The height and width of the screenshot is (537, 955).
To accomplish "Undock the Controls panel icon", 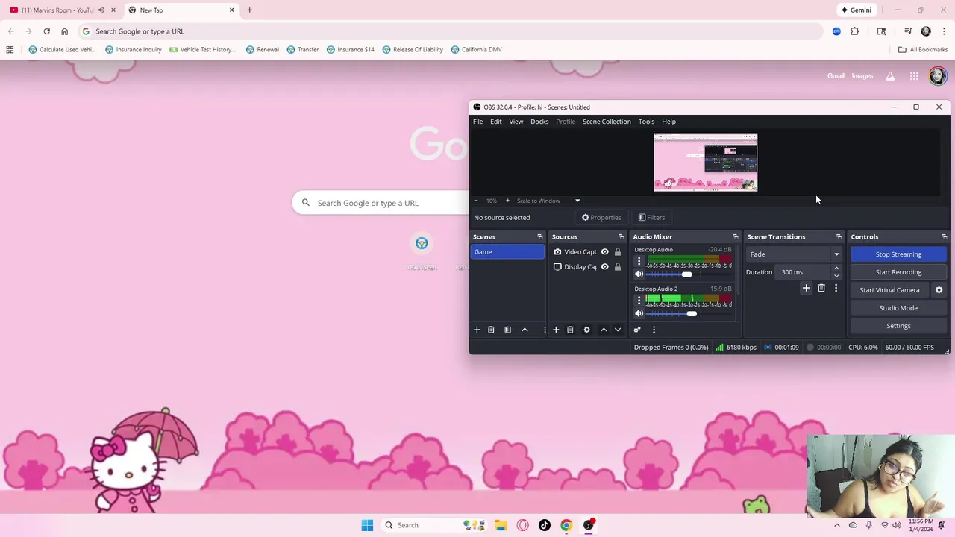I will tap(944, 237).
